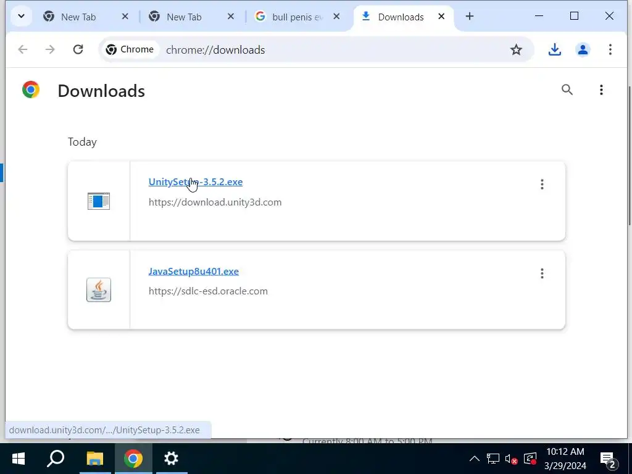Open the tab search dropdown arrow

click(x=21, y=17)
